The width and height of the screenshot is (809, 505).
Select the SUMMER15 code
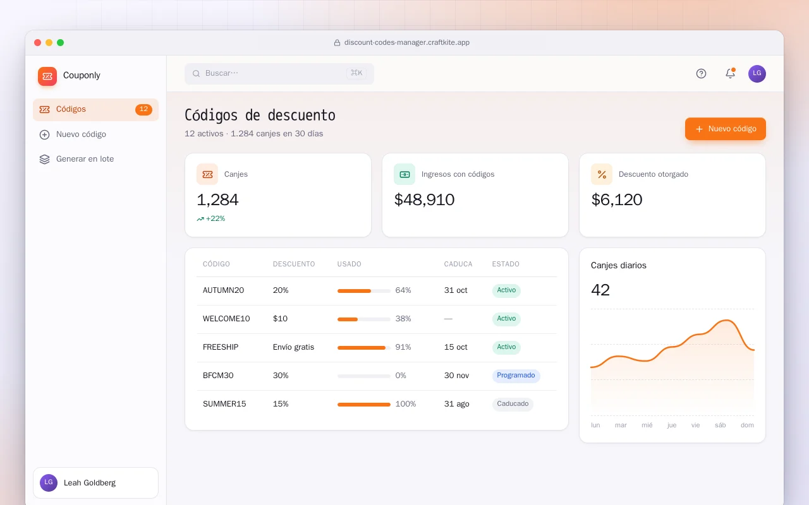pos(224,404)
